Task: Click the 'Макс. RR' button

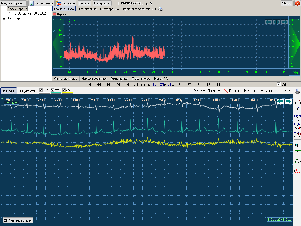Action: point(161,79)
